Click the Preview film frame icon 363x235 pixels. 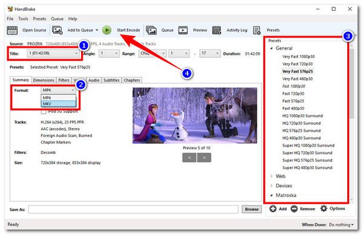tap(183, 30)
